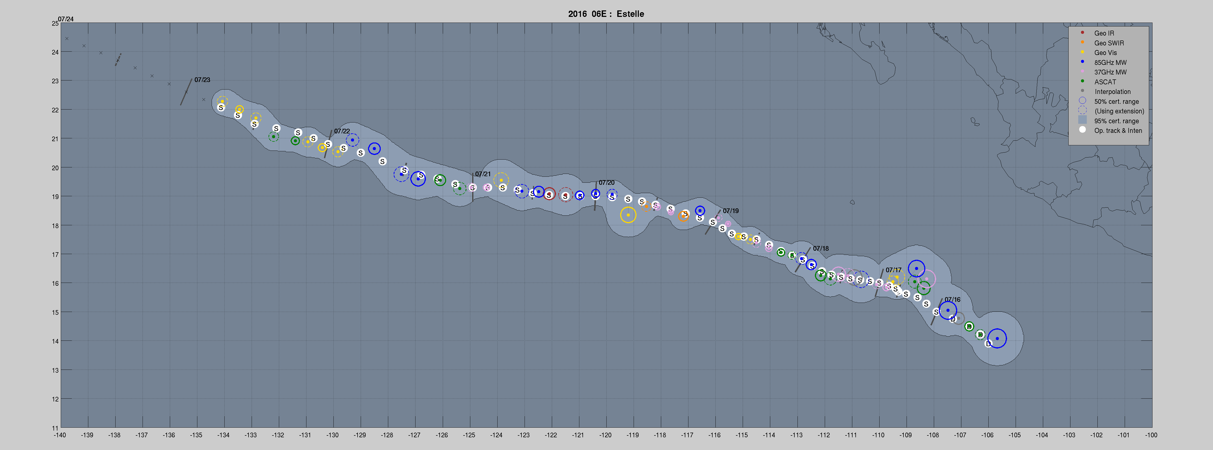Click the 07/16 date marker label
This screenshot has height=450, width=1213.
tap(952, 299)
